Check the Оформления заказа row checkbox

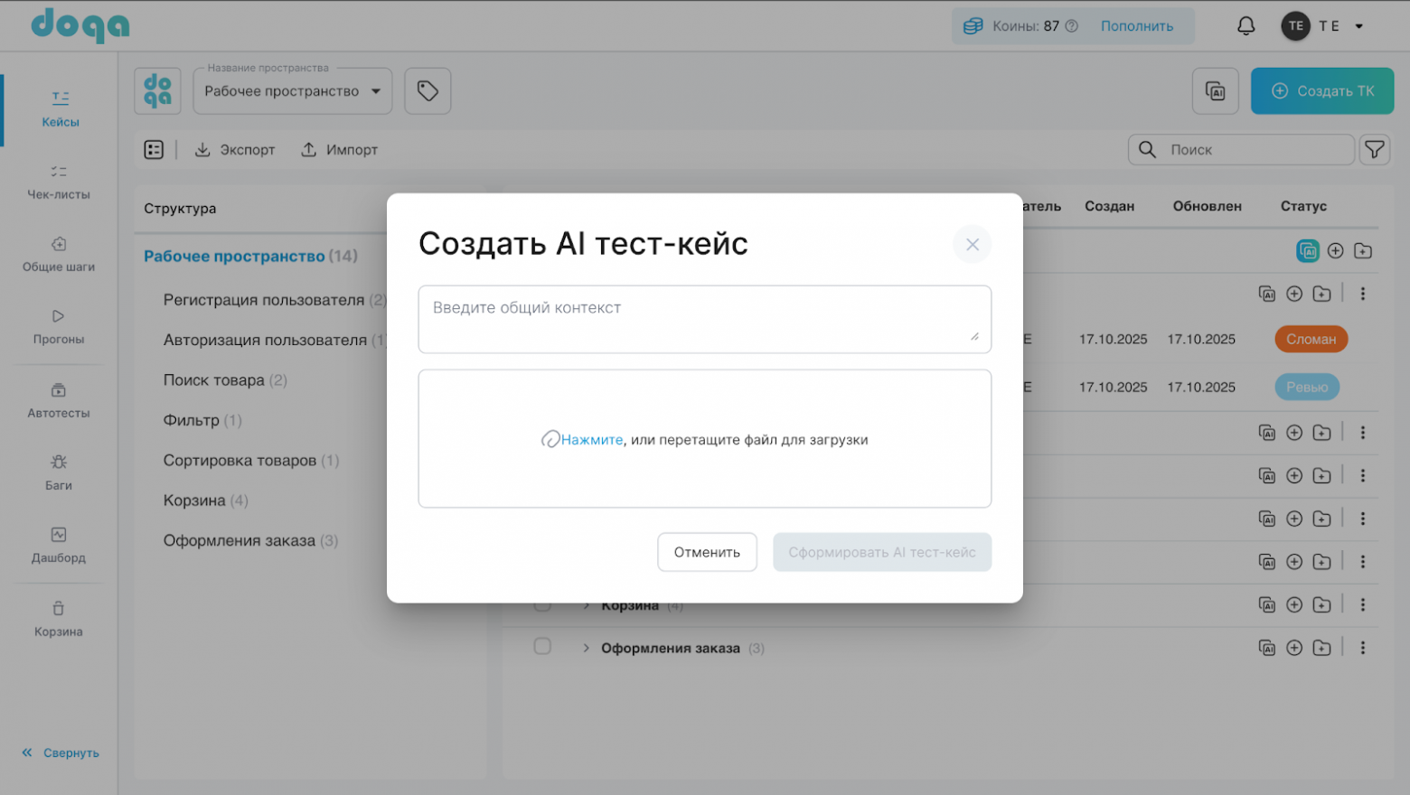tap(542, 647)
